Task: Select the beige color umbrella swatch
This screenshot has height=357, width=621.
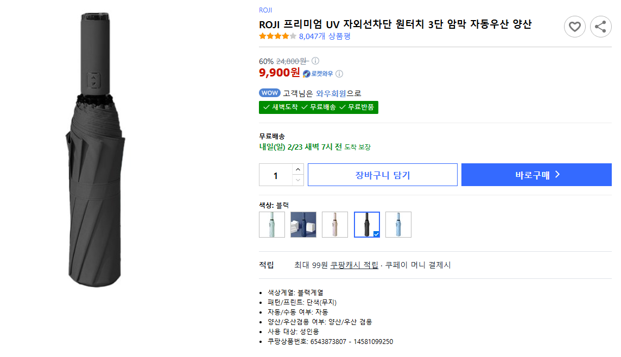Action: pos(335,225)
